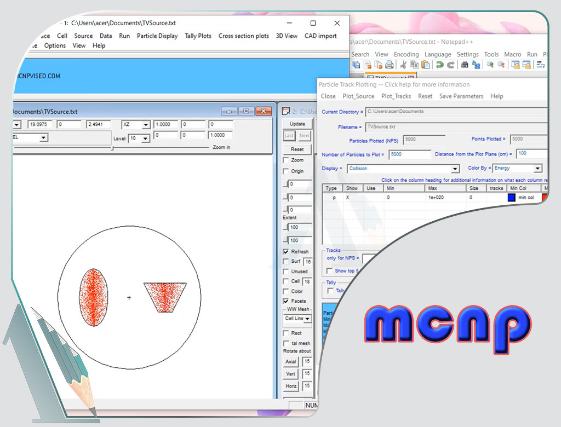561x427 pixels.
Task: Click the green Undo arrow icon
Action: click(439, 65)
